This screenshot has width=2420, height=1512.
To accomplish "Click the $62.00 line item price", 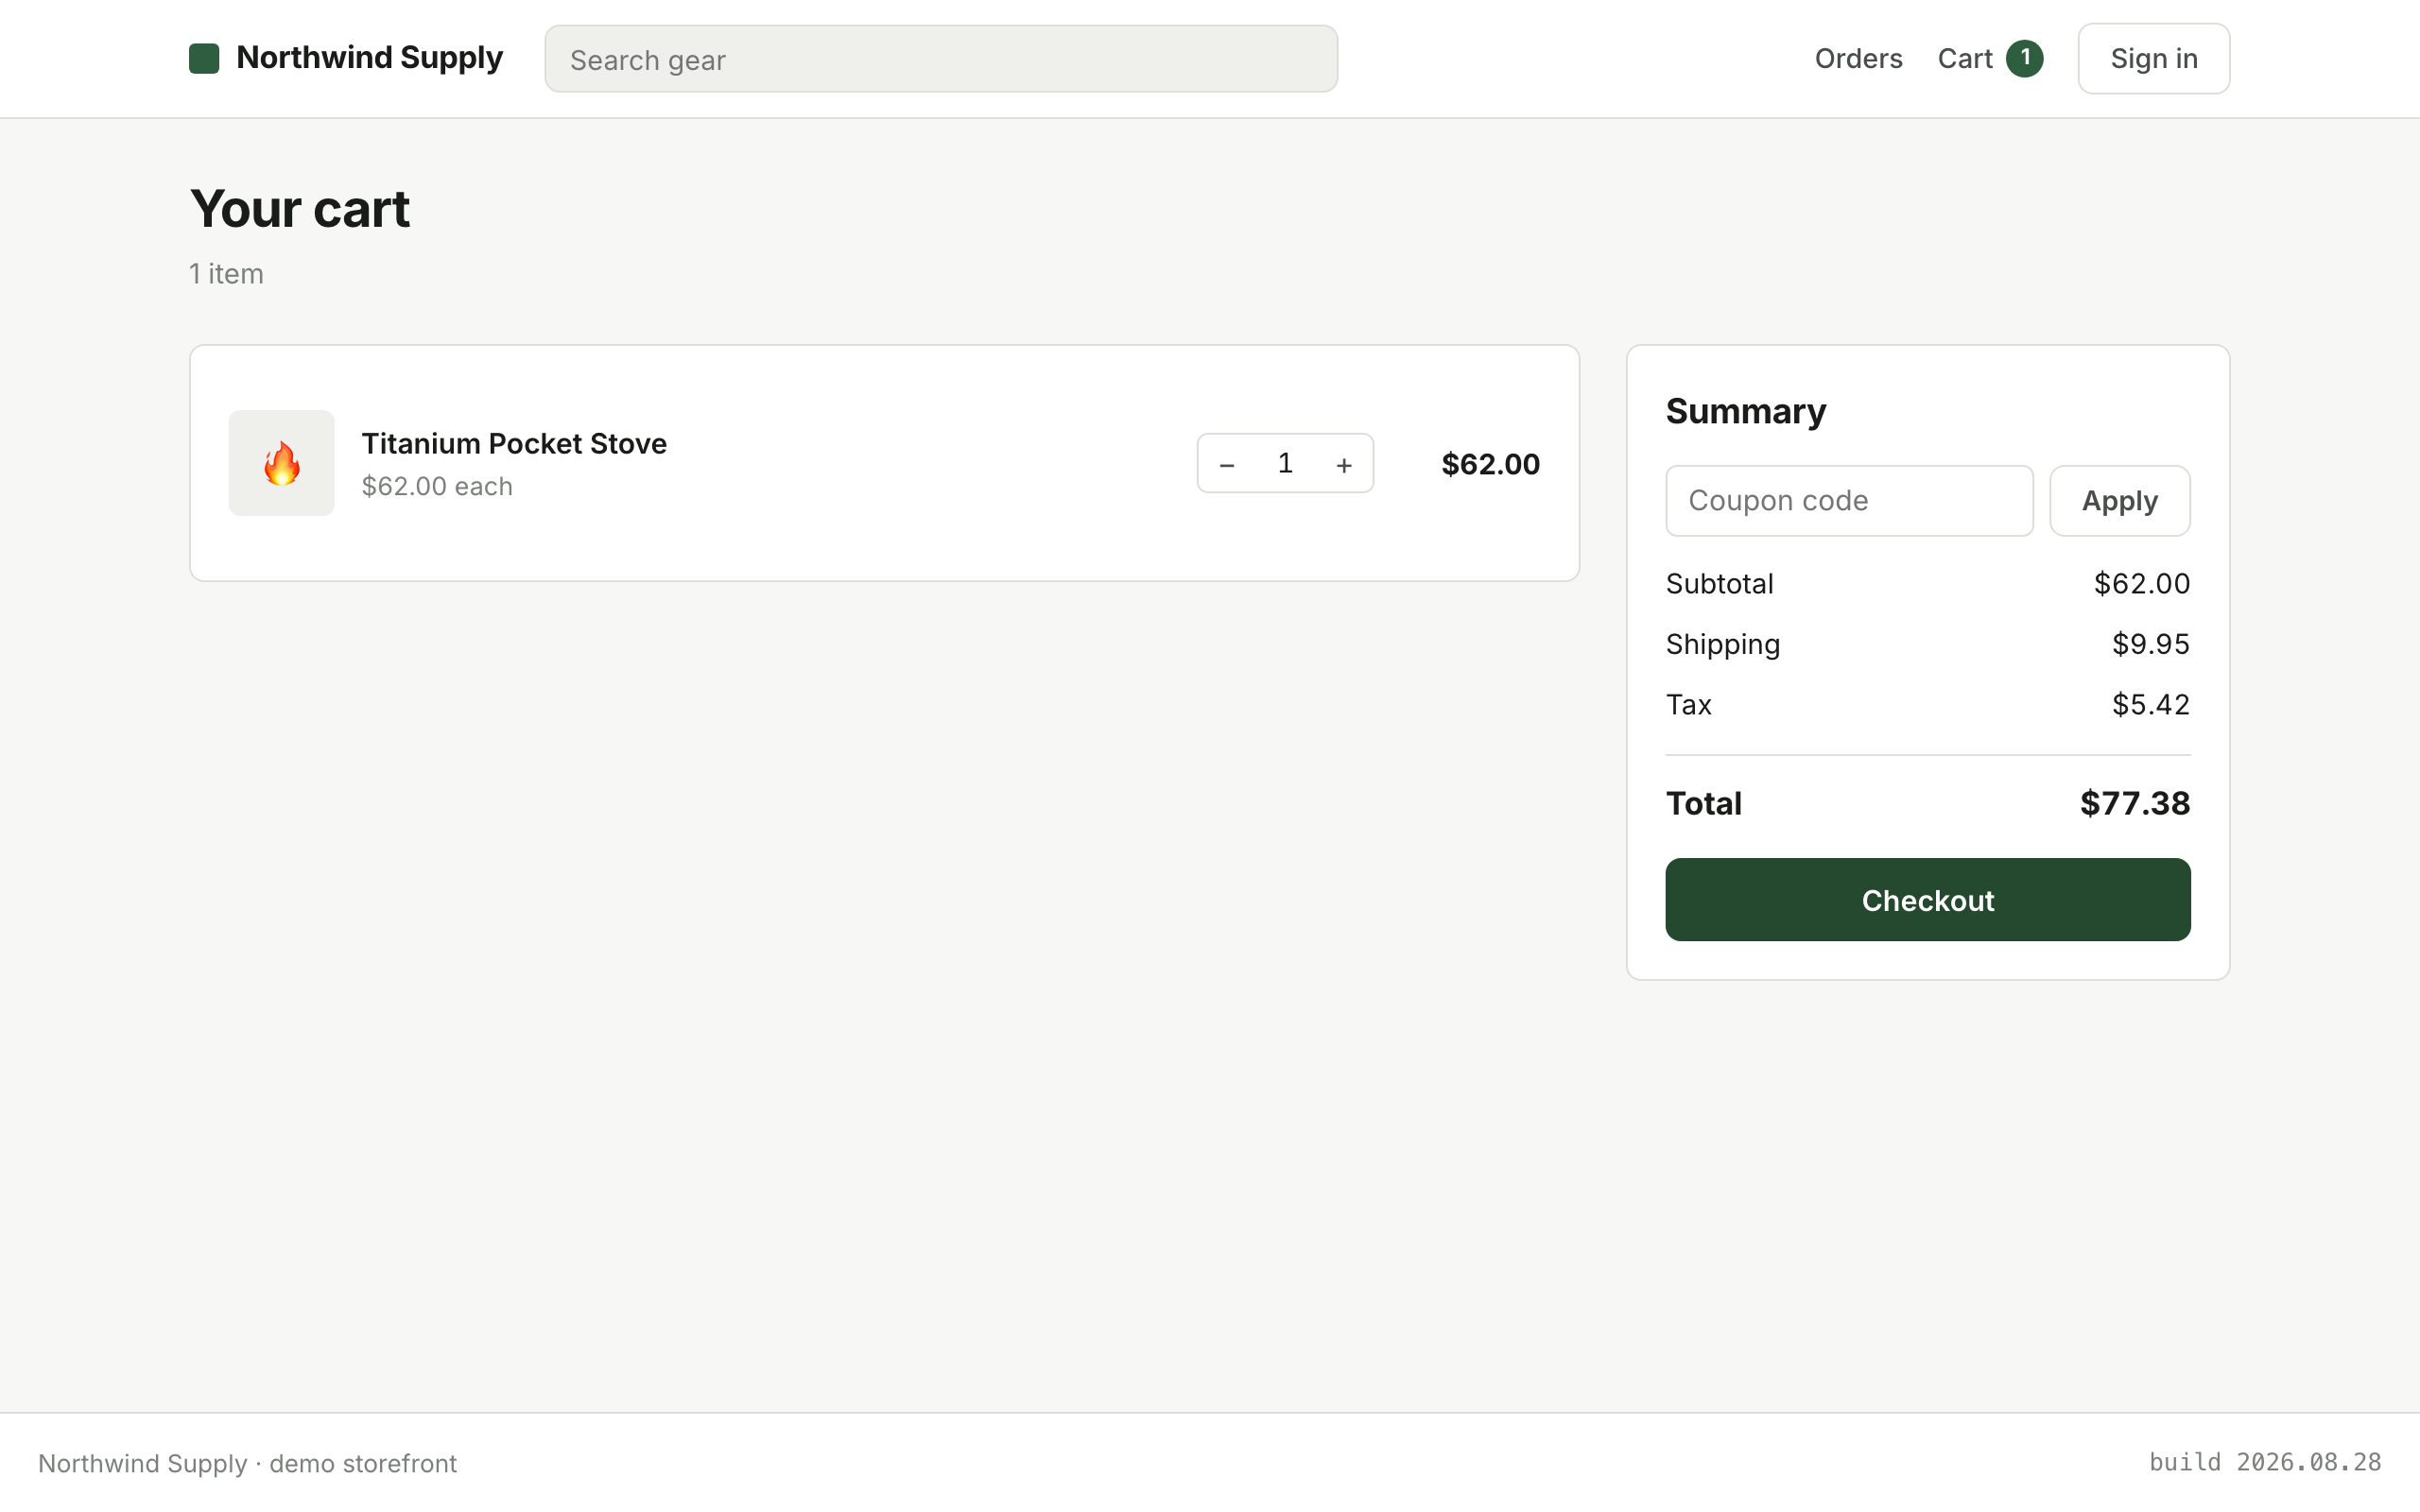I will (1490, 464).
